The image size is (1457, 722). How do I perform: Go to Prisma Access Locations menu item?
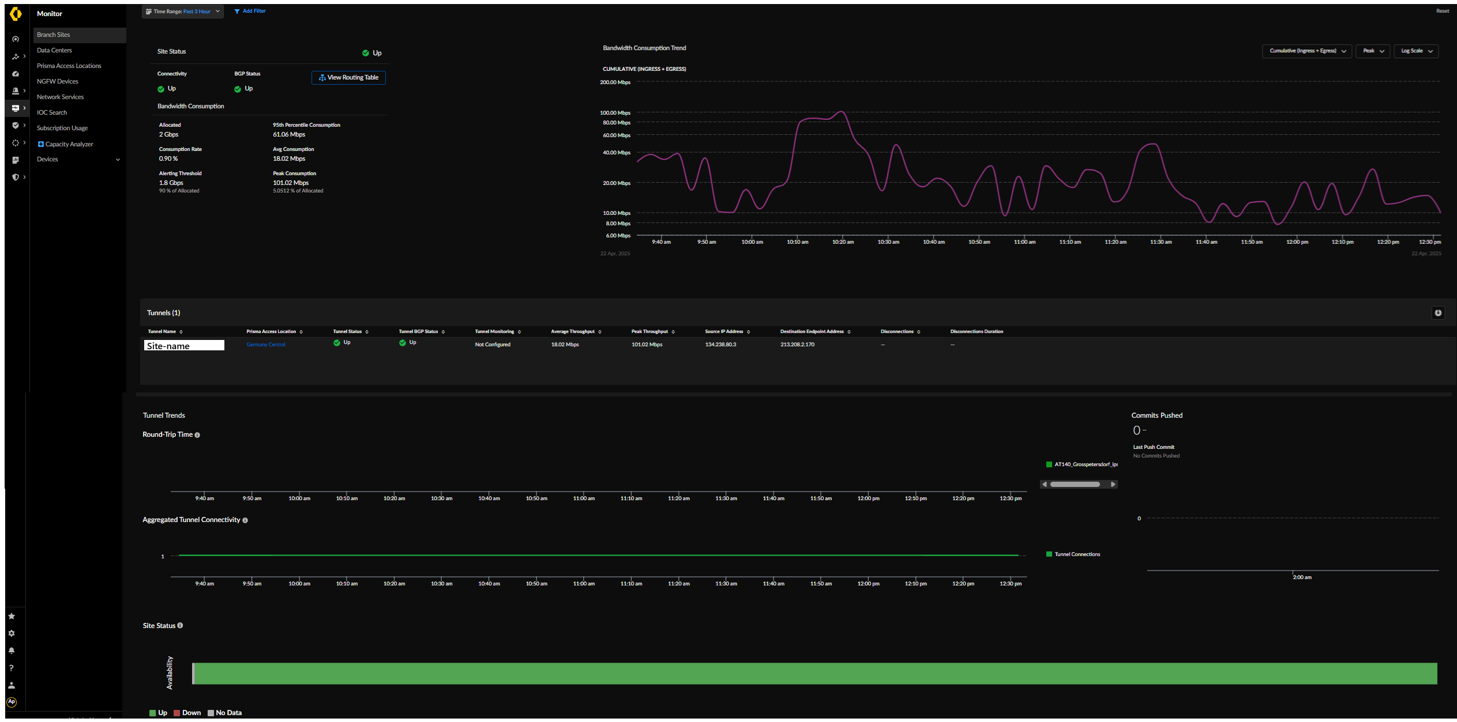tap(69, 66)
